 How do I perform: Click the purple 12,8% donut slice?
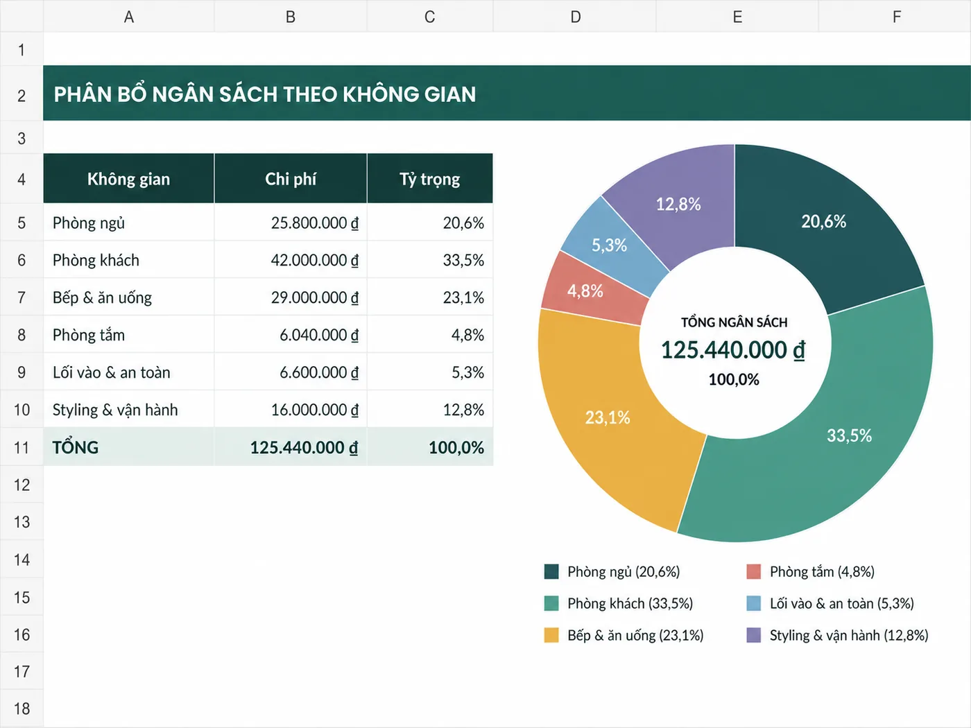[x=678, y=205]
